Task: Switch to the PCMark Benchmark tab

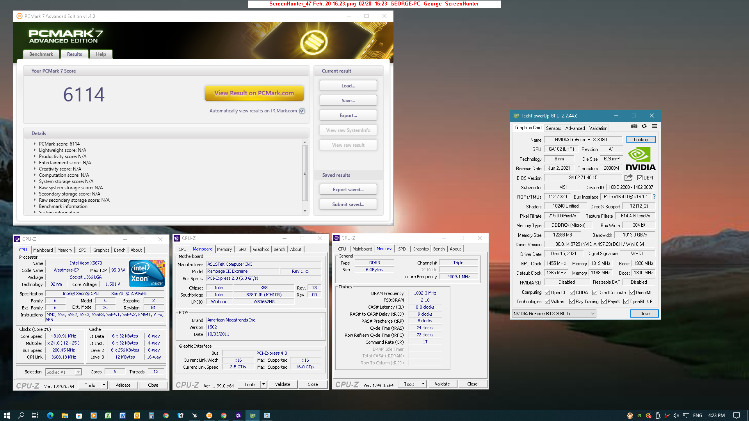Action: [41, 54]
